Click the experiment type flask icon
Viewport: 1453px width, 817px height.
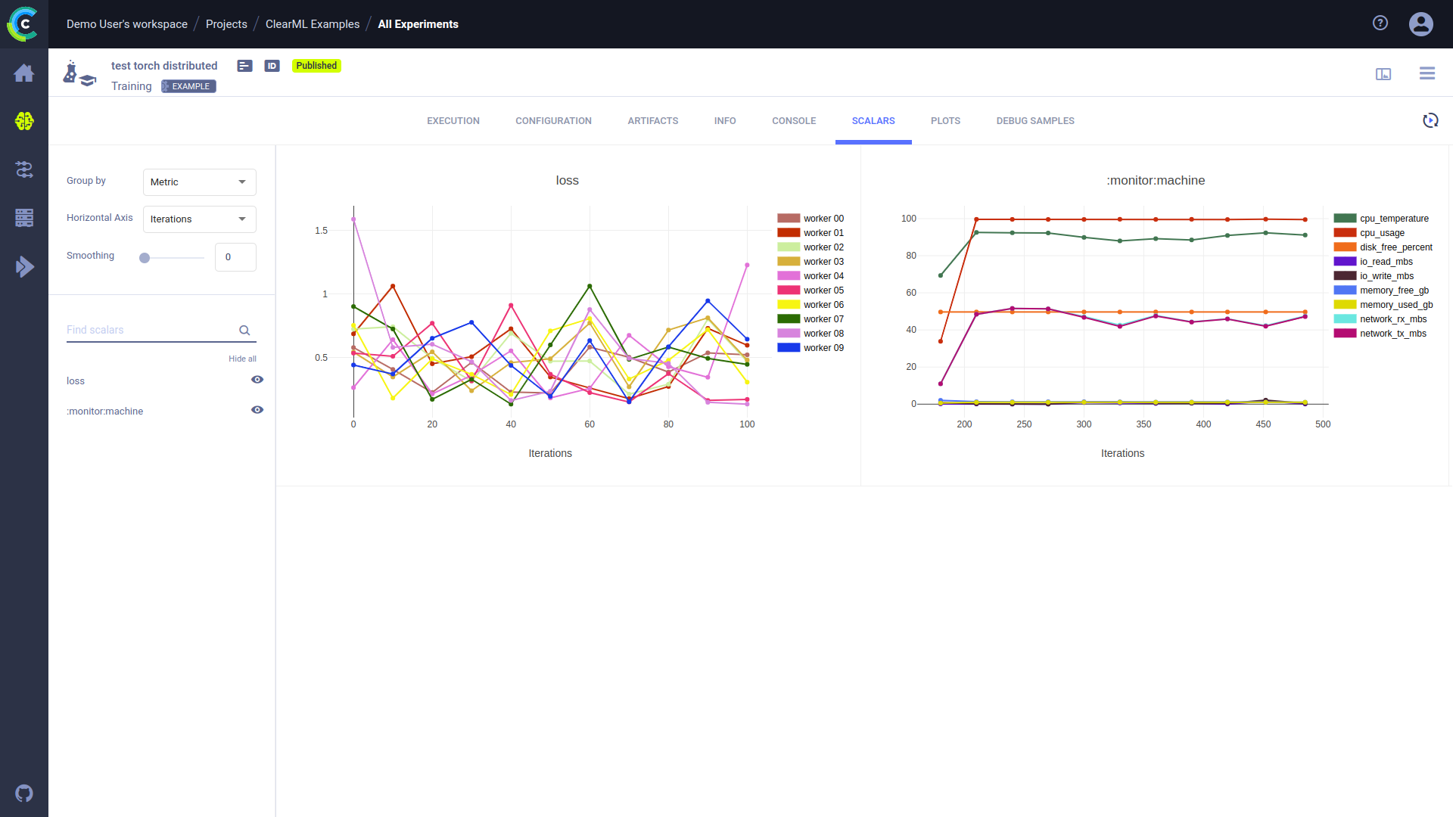click(79, 73)
